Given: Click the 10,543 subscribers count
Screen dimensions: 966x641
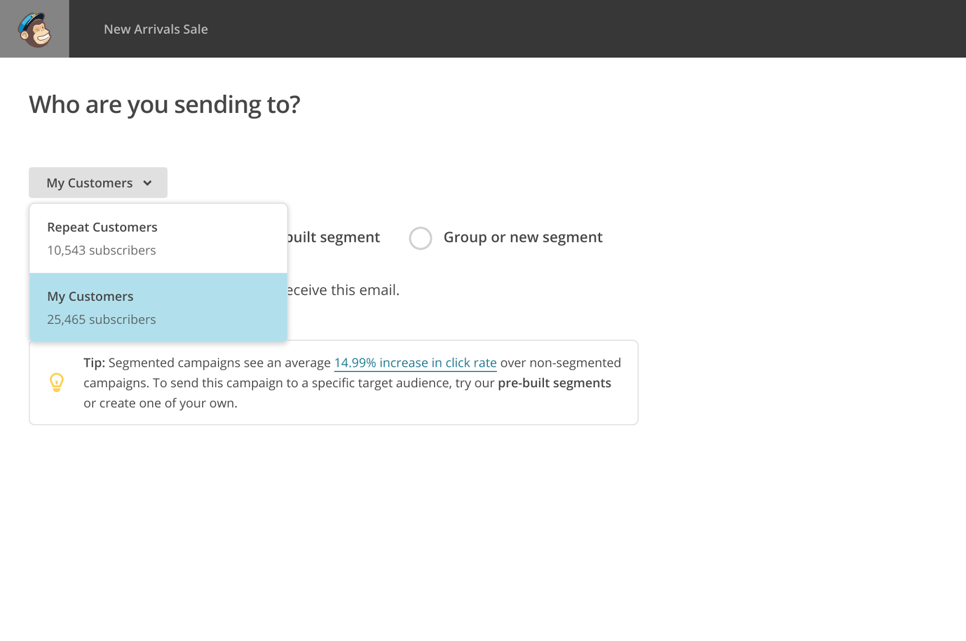Looking at the screenshot, I should click(x=101, y=251).
